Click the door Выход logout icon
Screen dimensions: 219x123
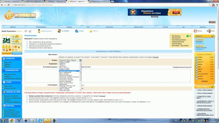pos(209,31)
